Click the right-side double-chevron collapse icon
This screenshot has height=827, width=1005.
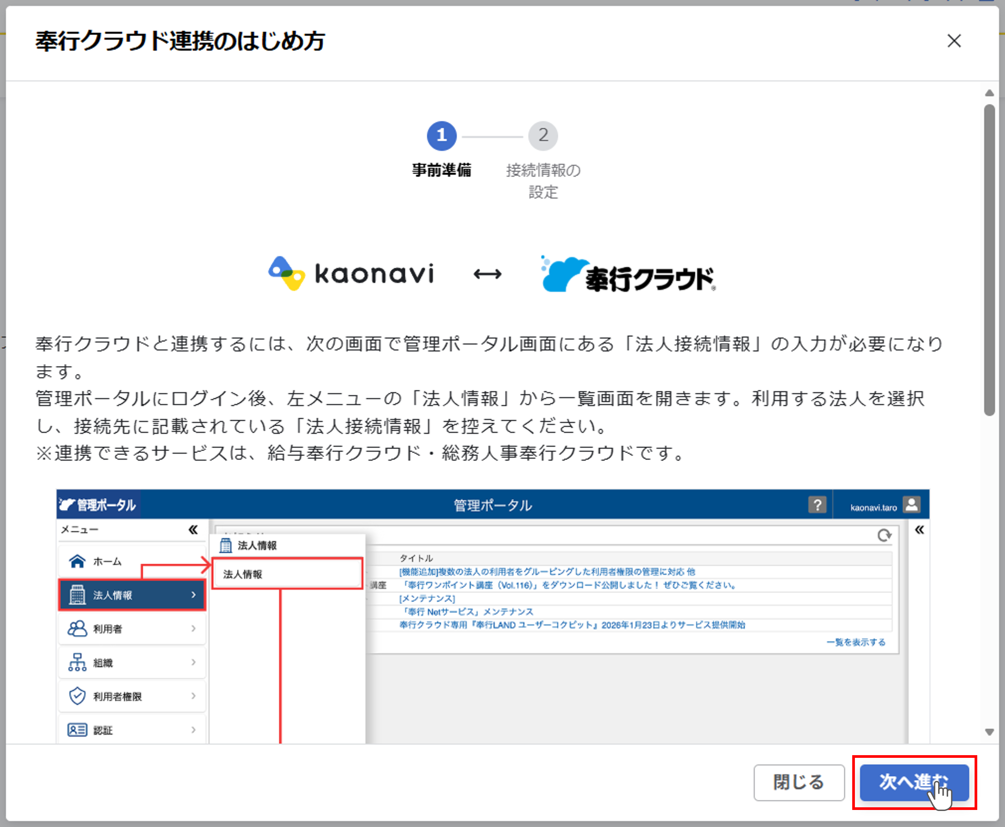pos(919,530)
